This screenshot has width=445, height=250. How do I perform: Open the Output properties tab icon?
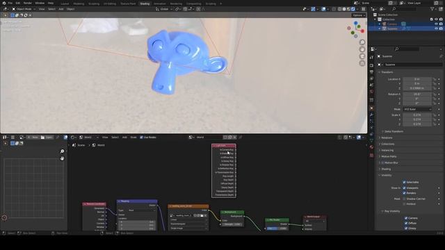click(371, 72)
